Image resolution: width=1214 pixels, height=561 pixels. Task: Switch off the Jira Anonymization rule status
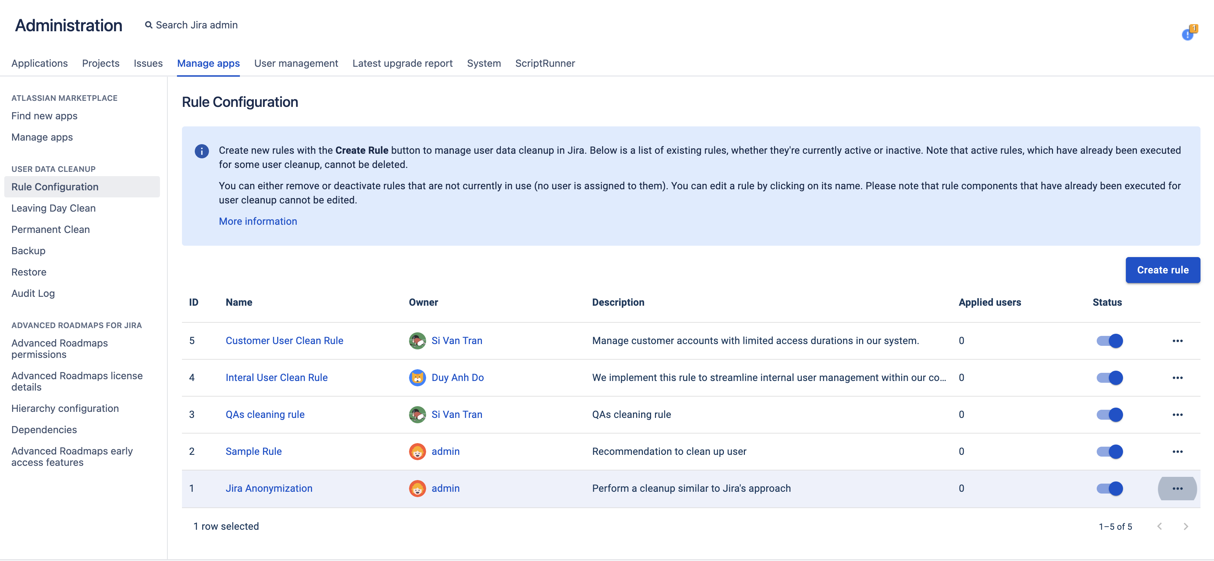click(x=1110, y=489)
